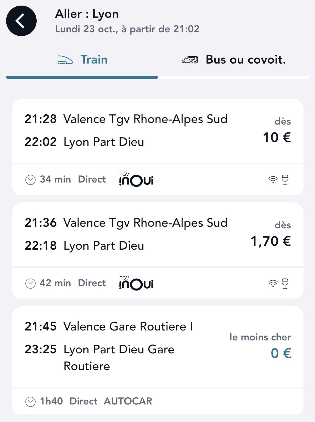Screen dimensions: 315x422
Task: Click the bar glass icon on 21:36 train
Action: pyautogui.click(x=285, y=283)
